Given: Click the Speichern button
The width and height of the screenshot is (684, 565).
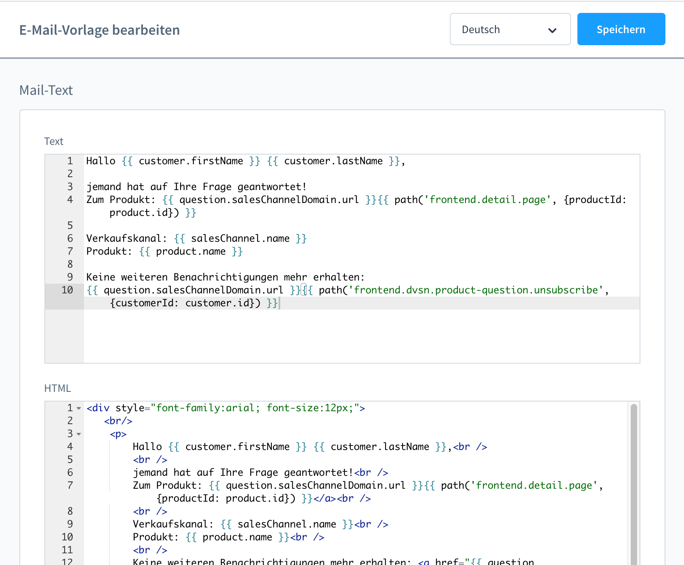Looking at the screenshot, I should click(621, 29).
